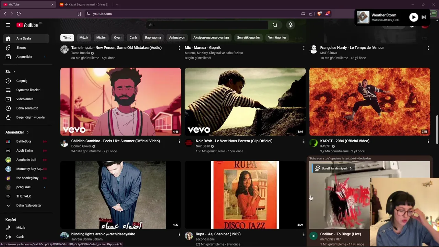The width and height of the screenshot is (439, 247).
Task: Play Weather Storm in media popup
Action: pyautogui.click(x=414, y=17)
